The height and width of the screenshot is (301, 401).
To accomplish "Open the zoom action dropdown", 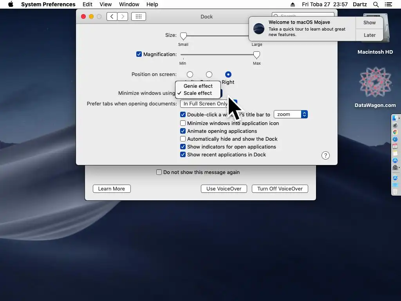I will click(x=291, y=114).
